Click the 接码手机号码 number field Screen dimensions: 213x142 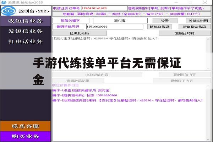pos(115,27)
